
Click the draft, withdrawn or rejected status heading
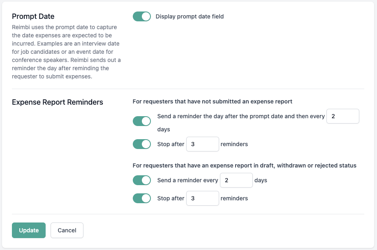pos(244,165)
